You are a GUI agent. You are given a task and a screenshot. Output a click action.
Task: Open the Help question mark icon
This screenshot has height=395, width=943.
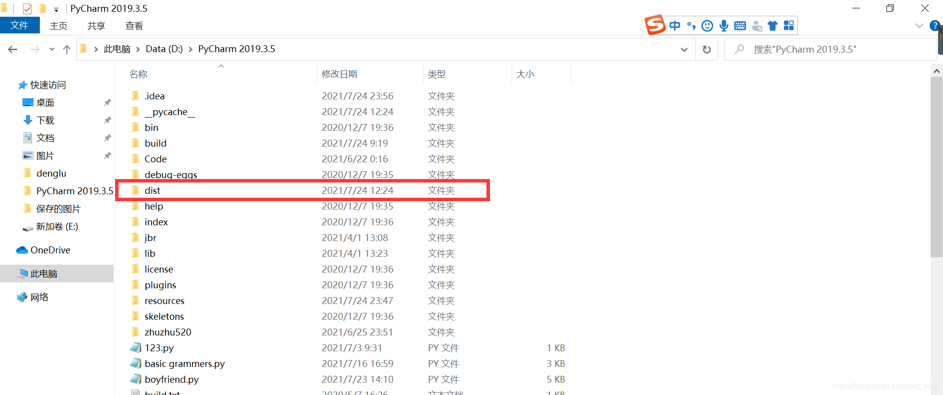pos(935,26)
